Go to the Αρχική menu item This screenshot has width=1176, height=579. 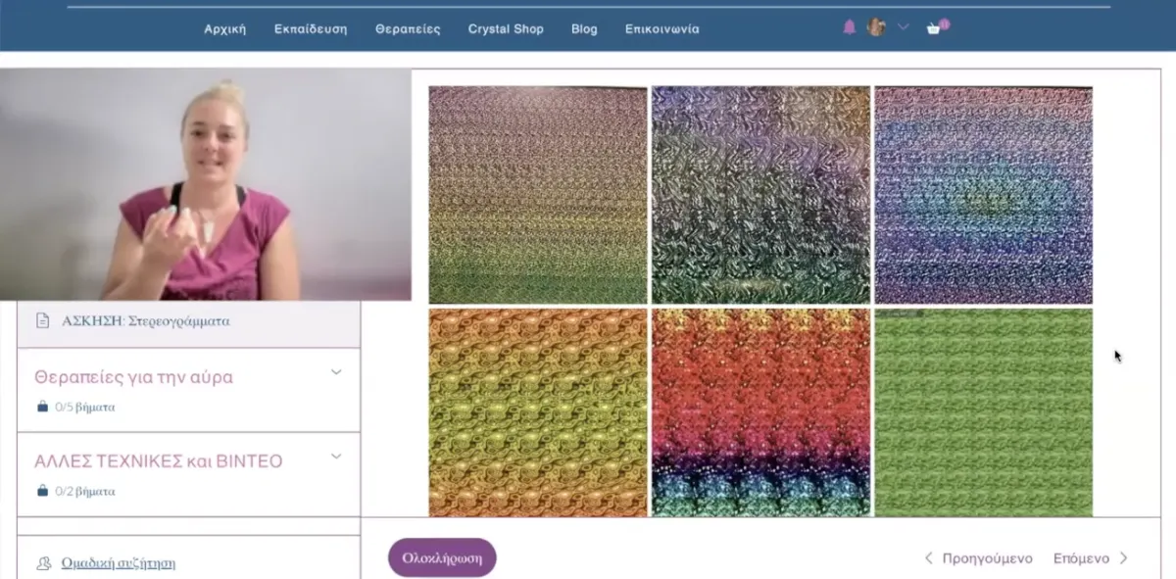(x=225, y=28)
